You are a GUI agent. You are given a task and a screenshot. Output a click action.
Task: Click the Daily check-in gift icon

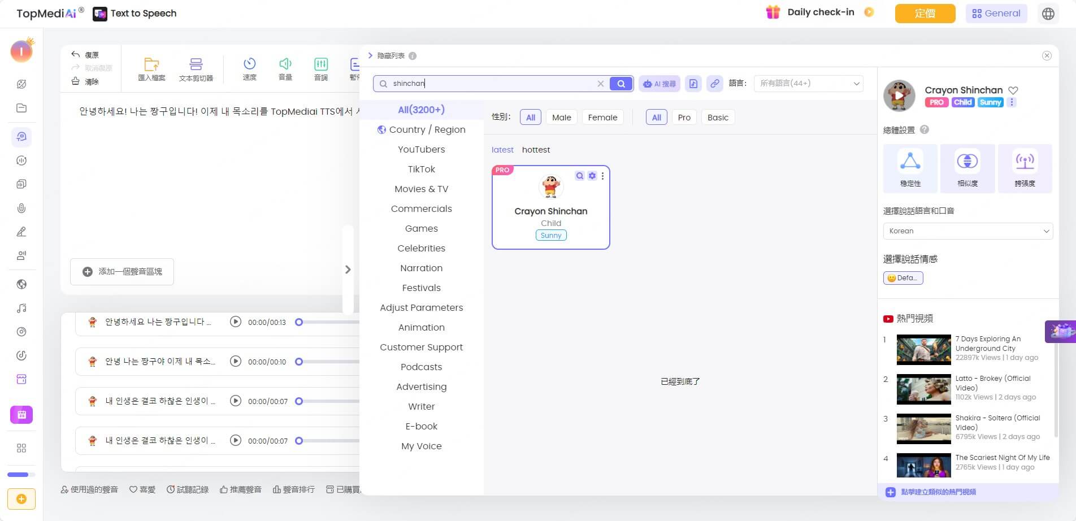point(773,12)
